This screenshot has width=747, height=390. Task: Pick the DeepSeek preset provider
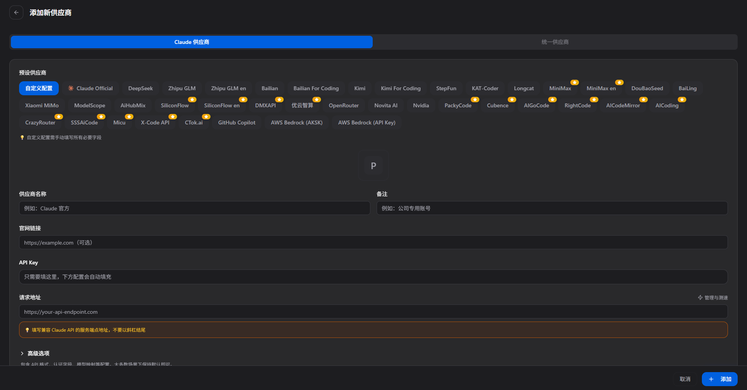[x=140, y=88]
